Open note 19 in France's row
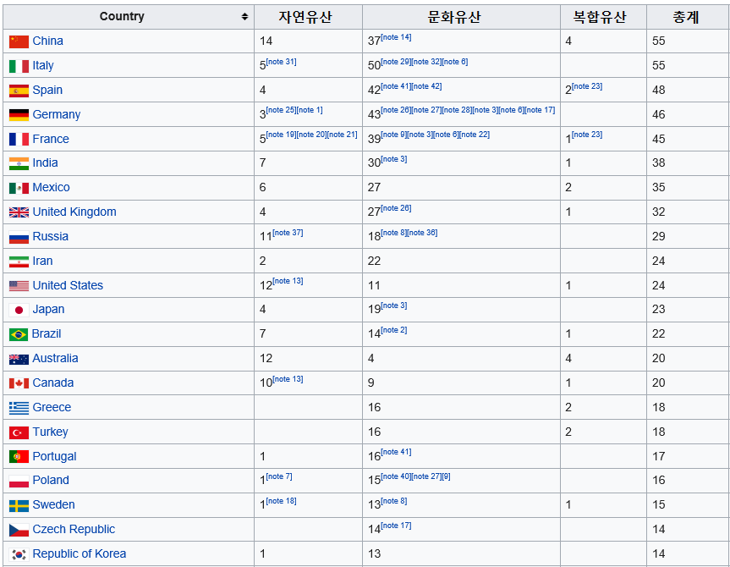This screenshot has height=567, width=730. click(281, 135)
